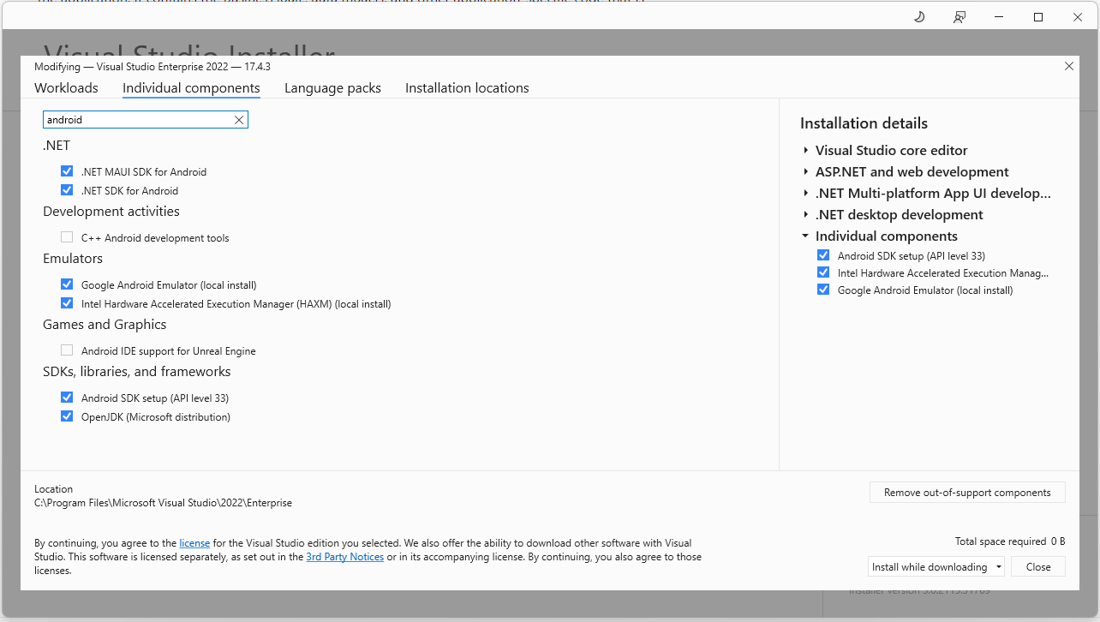Click in the component search field
This screenshot has width=1100, height=622.
tap(137, 120)
